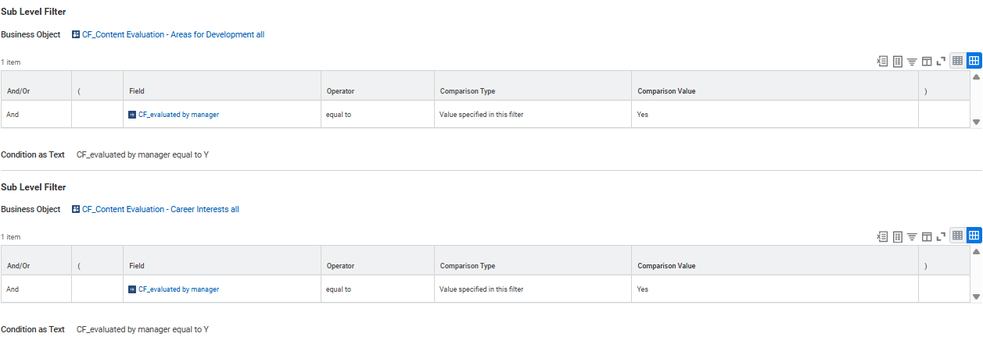Switch Areas for Development grid to compact view
983x344 pixels.
pos(957,61)
